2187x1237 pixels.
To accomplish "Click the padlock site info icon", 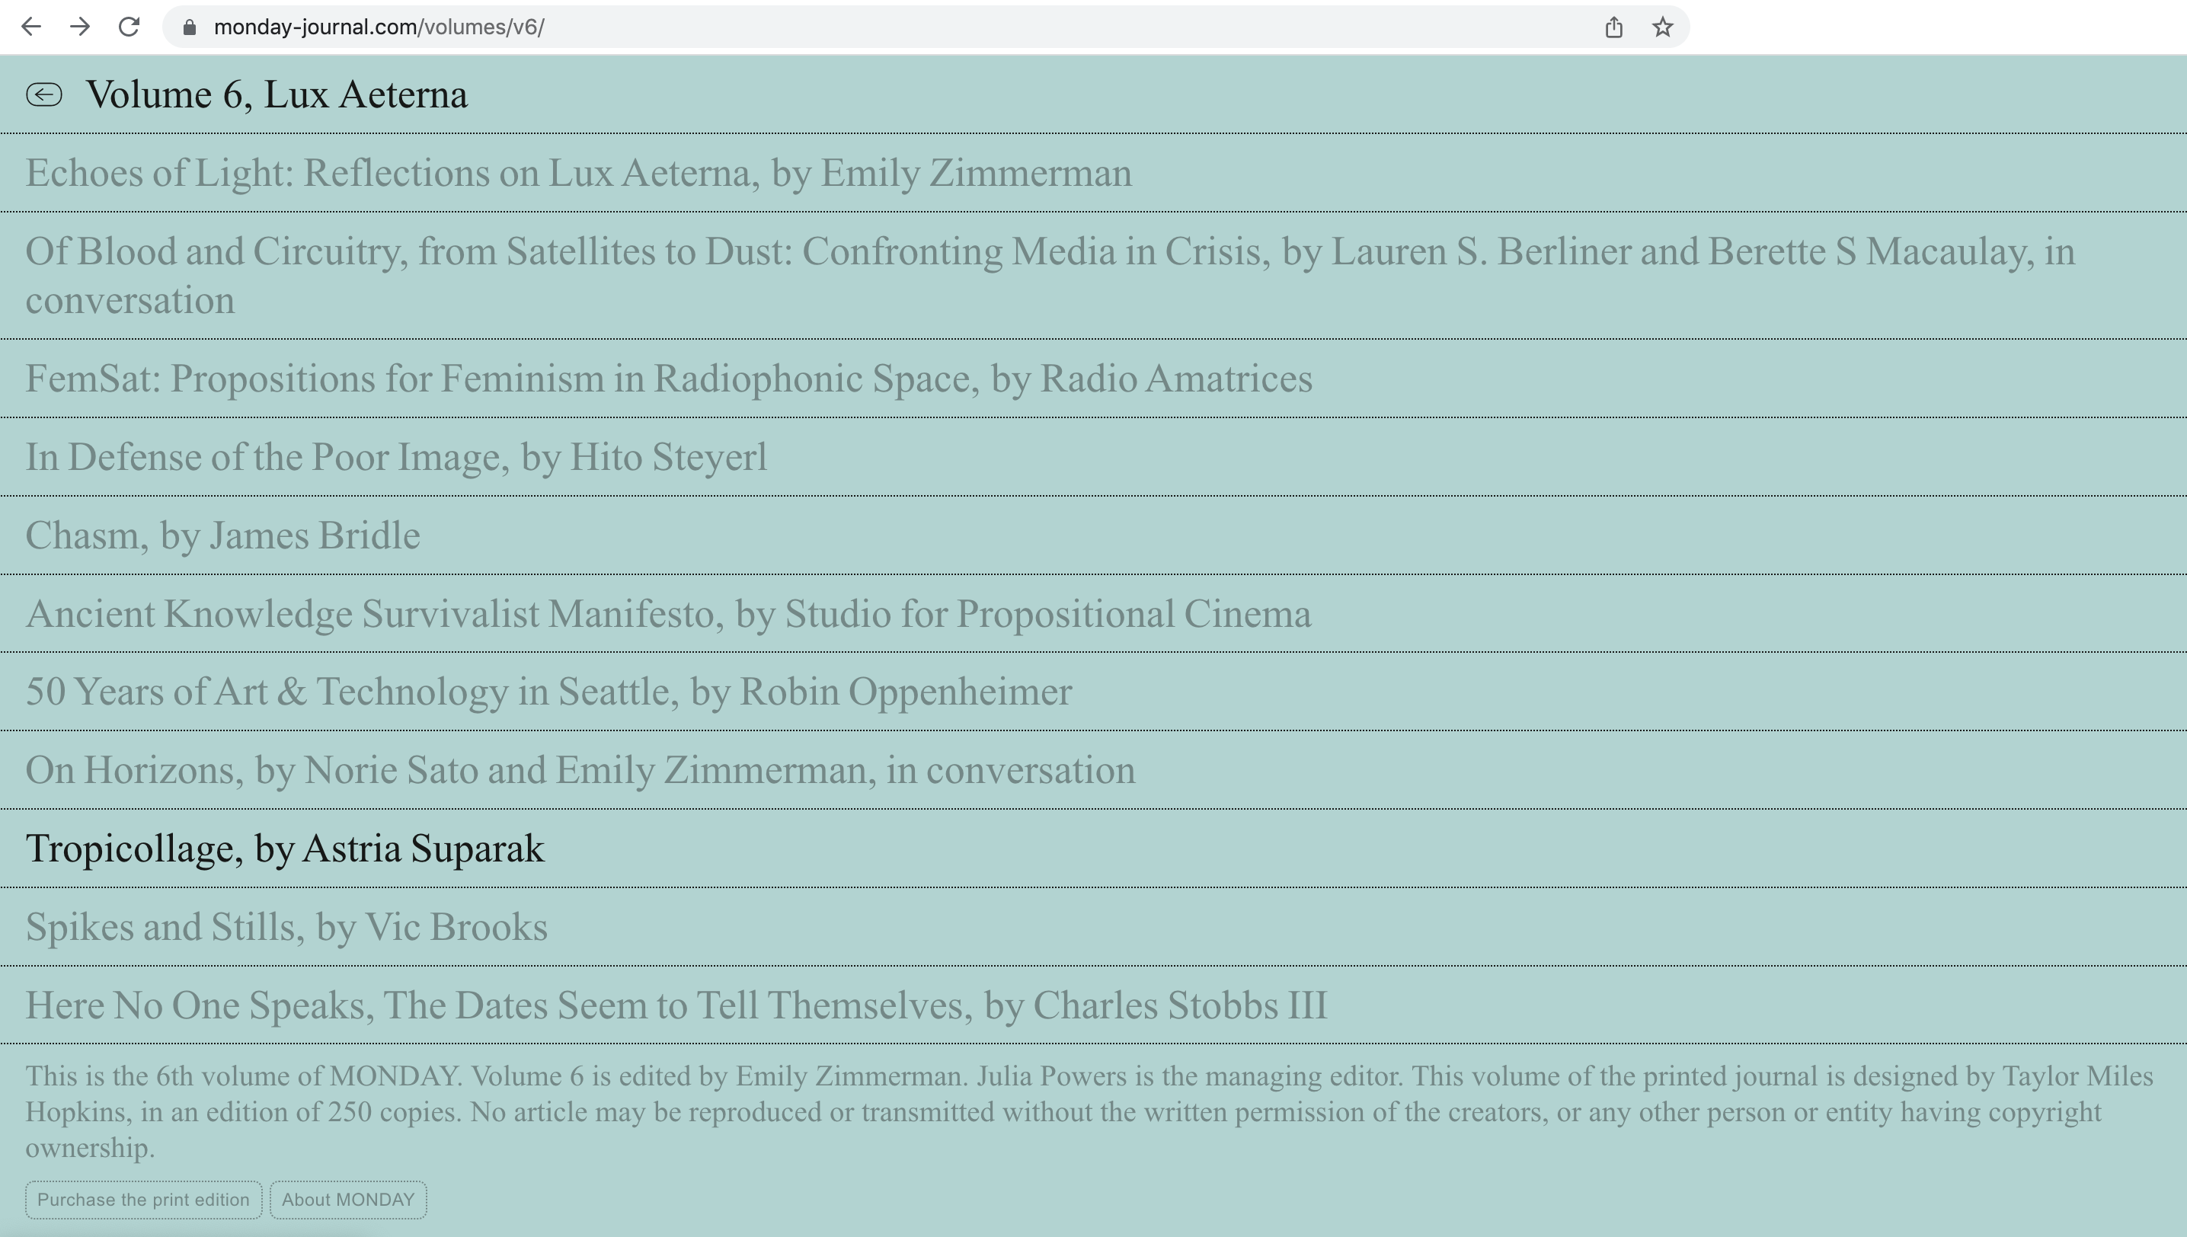I will 190,27.
